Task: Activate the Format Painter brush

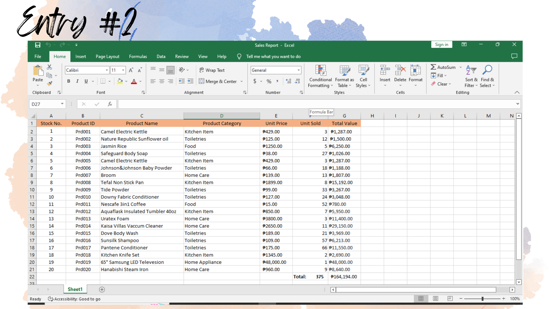Action: (x=50, y=83)
